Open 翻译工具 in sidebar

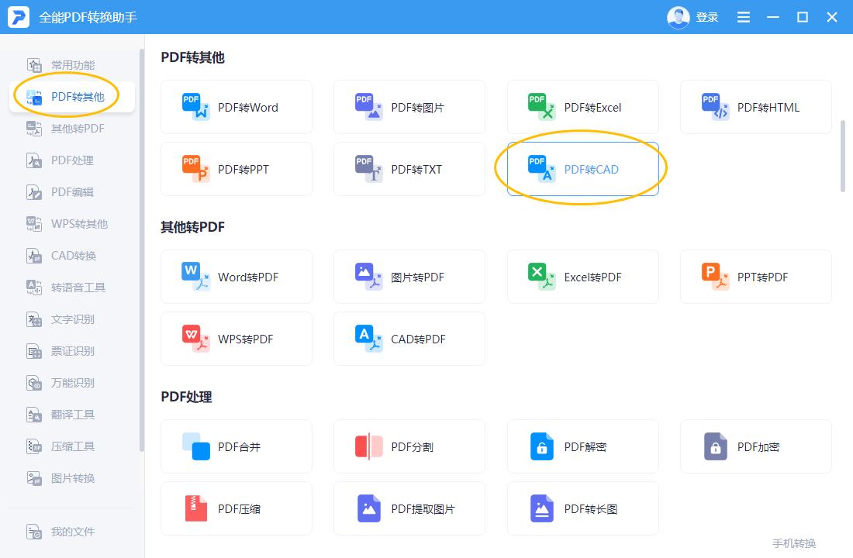72,415
